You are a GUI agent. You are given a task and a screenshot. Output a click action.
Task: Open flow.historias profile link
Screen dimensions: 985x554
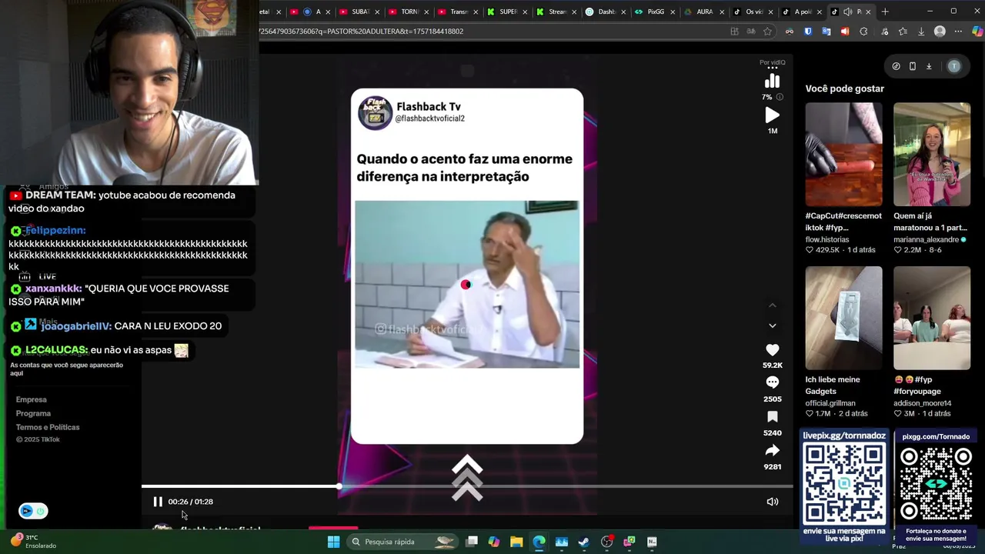point(827,239)
